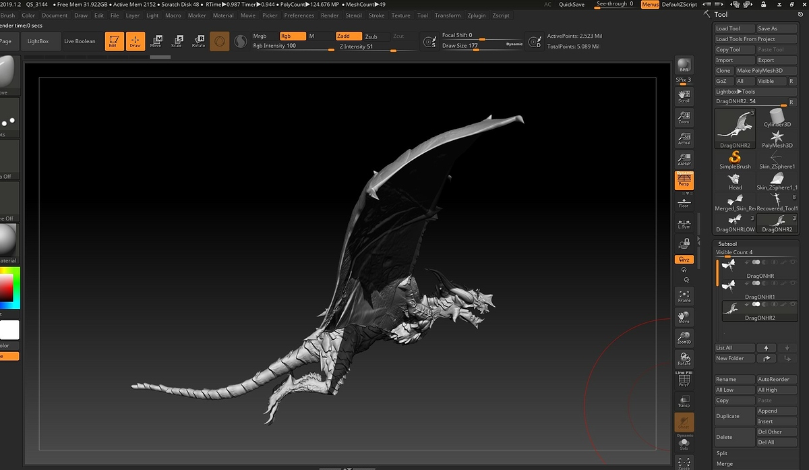Toggle Rgb paint mode
The height and width of the screenshot is (470, 809).
click(293, 36)
